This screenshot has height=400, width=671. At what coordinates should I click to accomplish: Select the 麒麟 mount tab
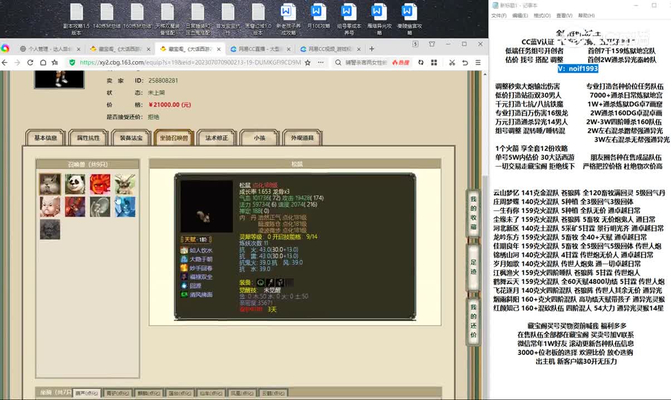149,393
